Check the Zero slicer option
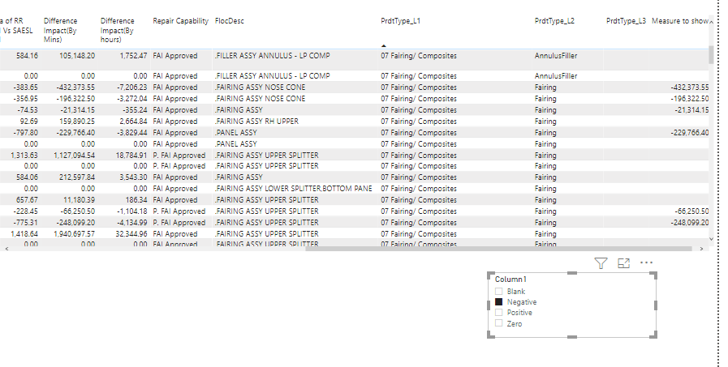This screenshot has width=728, height=367. coord(498,323)
